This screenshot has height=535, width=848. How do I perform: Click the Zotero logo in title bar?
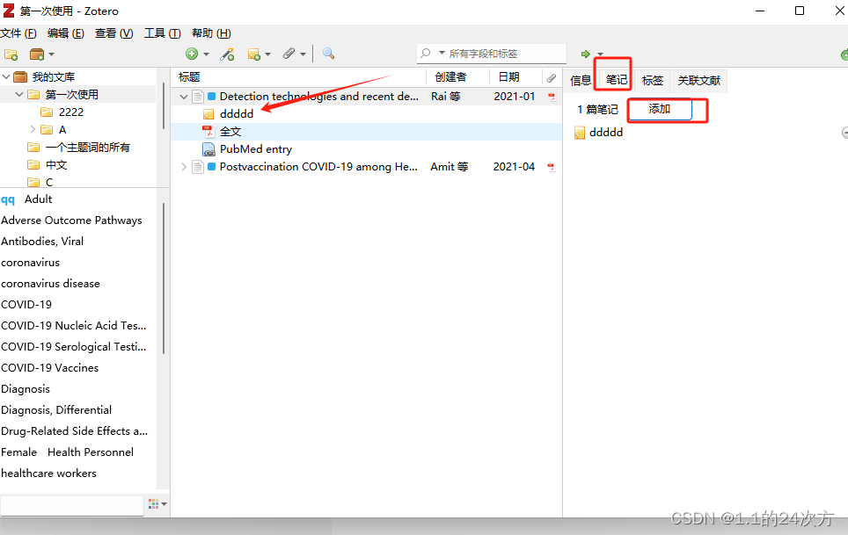coord(8,11)
